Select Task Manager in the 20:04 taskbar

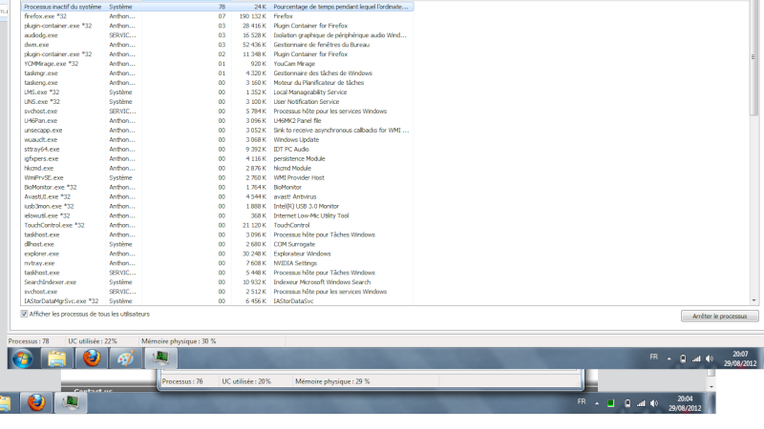71,402
